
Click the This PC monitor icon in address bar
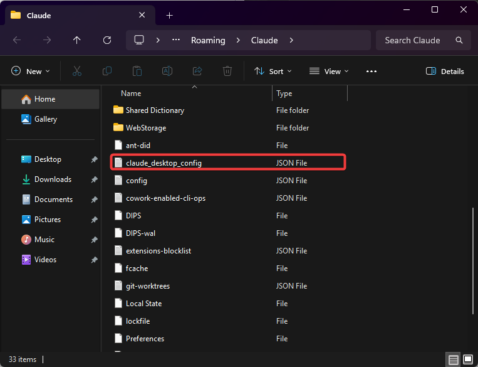(x=139, y=40)
